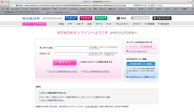Reload the page with the refresh icon
This screenshot has width=194, height=112.
click(x=149, y=5)
